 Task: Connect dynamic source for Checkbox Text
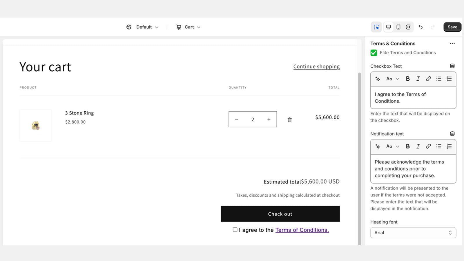pos(452,66)
